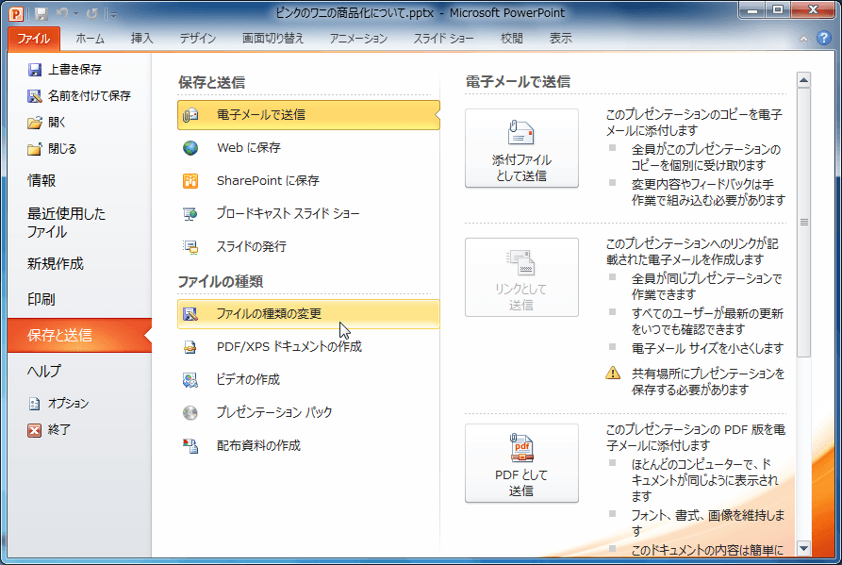Click the warning triangle icon near 共有場所
Image resolution: width=842 pixels, height=565 pixels.
pos(613,373)
